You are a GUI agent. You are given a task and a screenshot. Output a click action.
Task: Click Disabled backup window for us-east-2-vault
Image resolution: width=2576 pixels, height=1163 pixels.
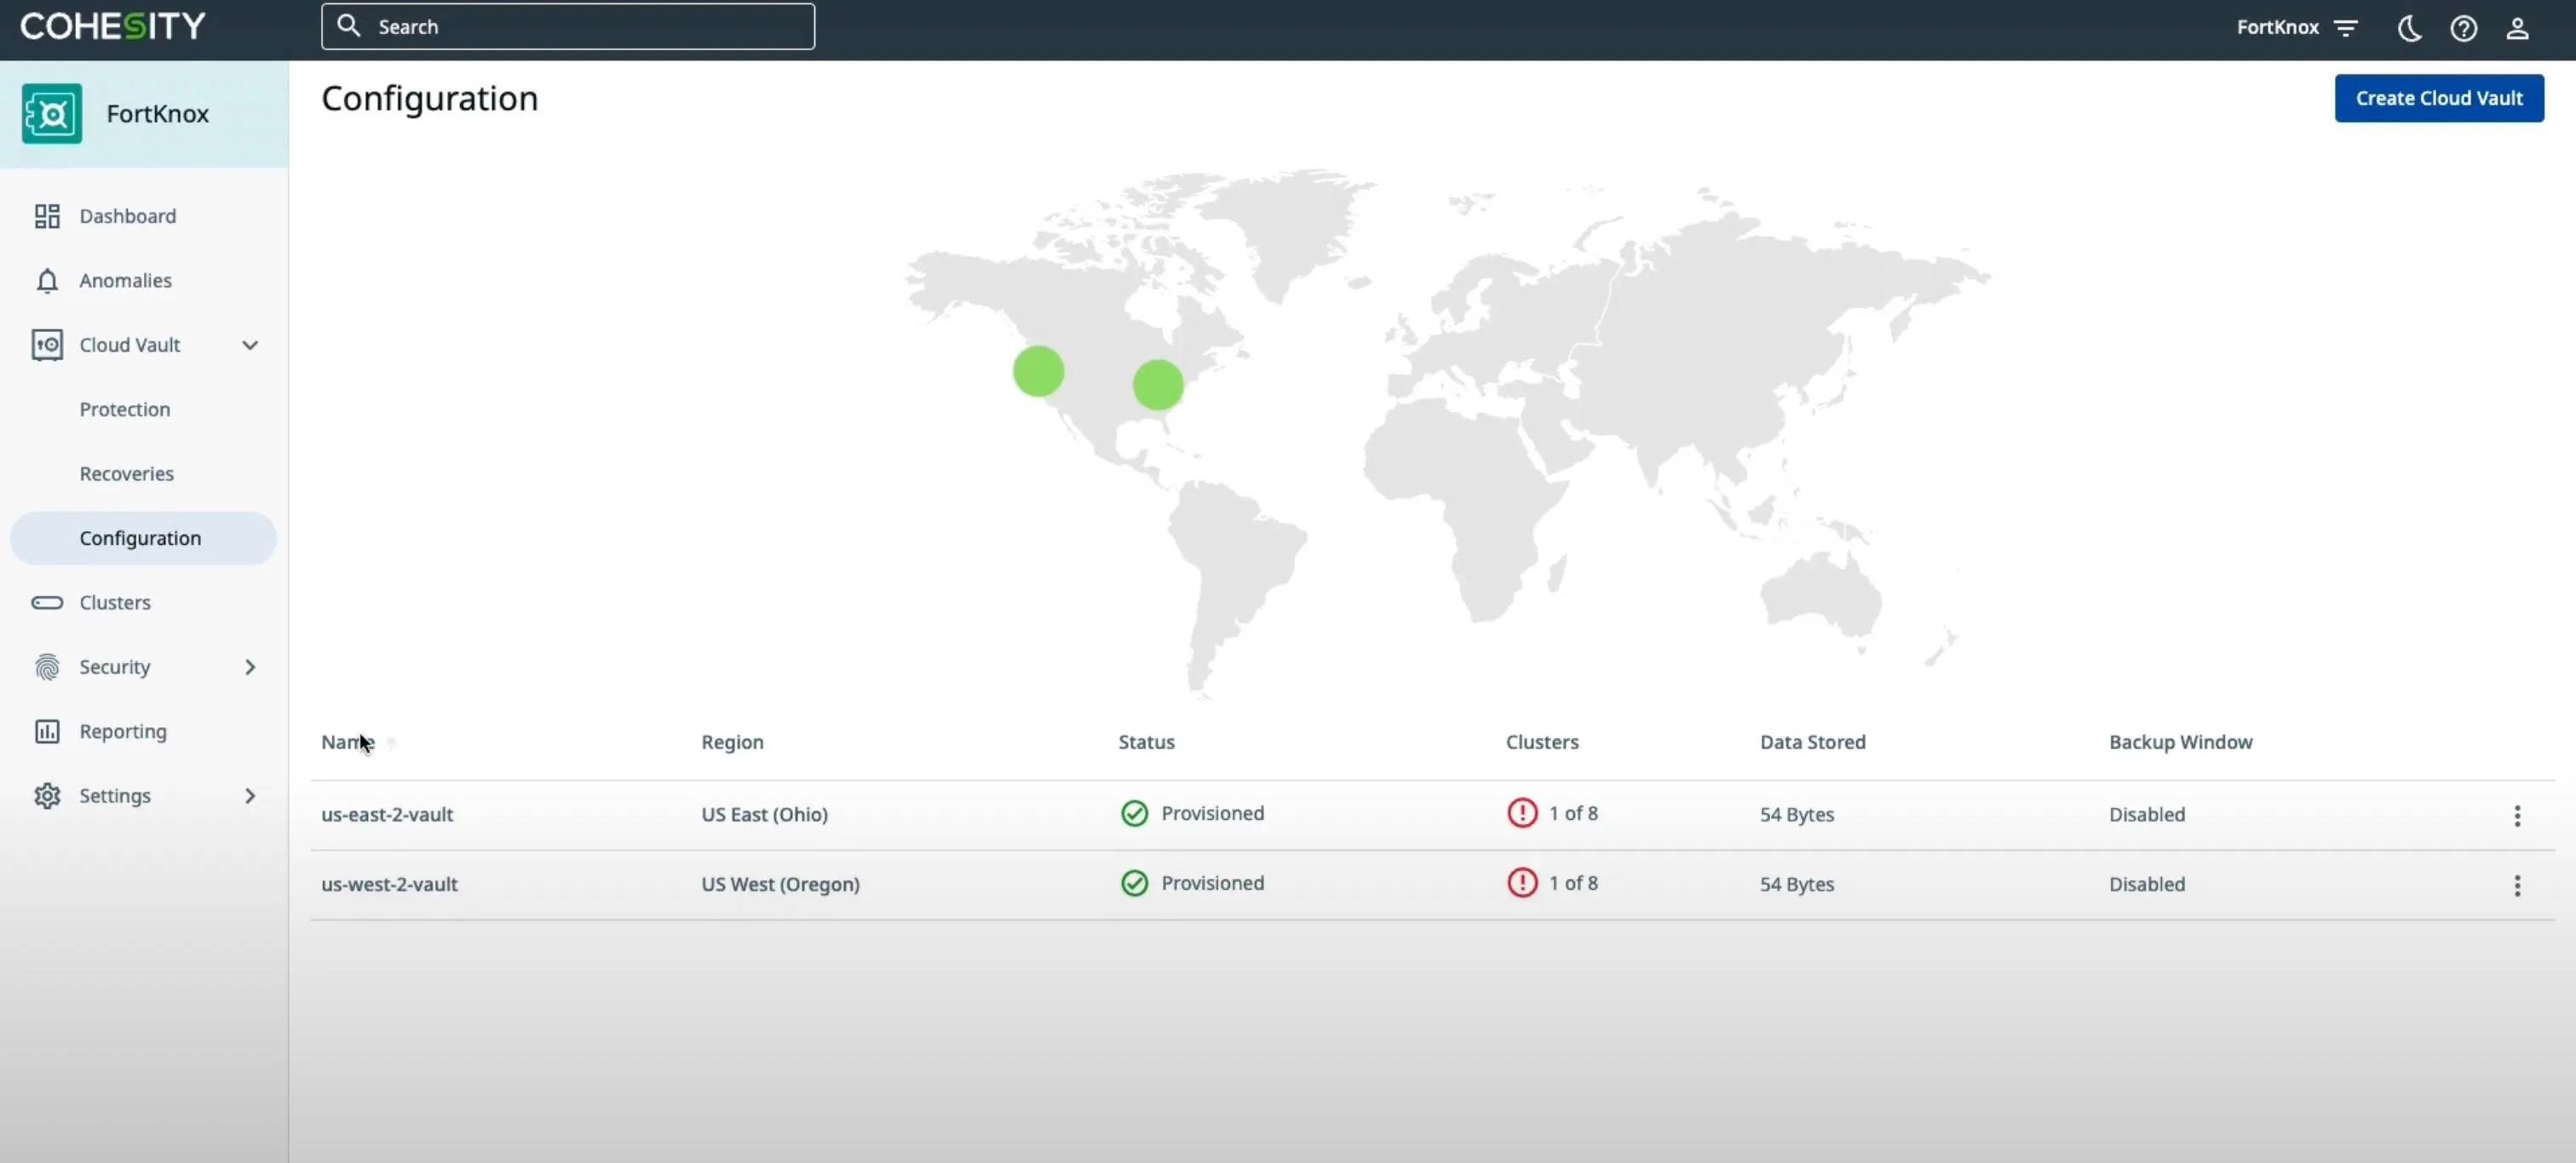(x=2147, y=814)
